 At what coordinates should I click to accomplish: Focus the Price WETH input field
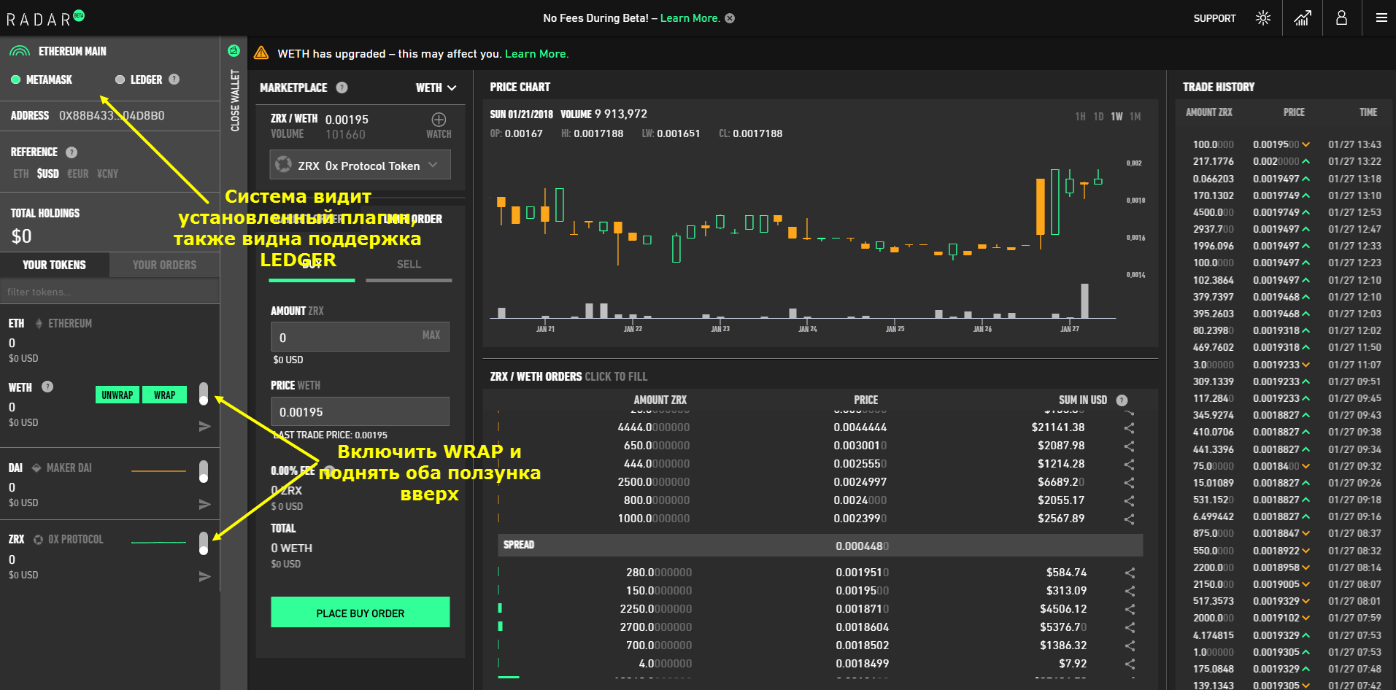[360, 411]
